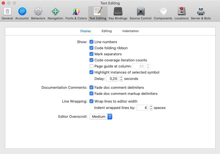
Task: Disable Wrap lines to editor width
Action: tap(91, 101)
